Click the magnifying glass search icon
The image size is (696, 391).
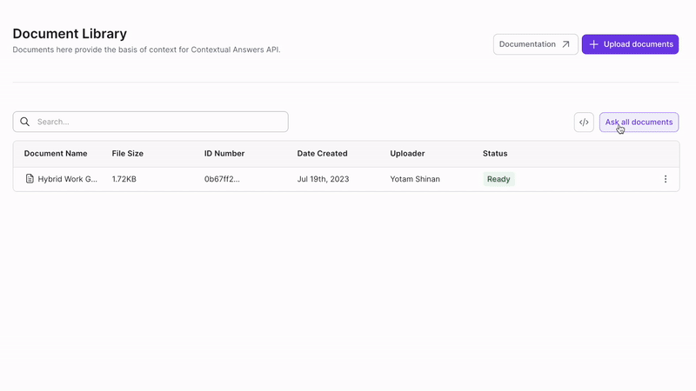[x=25, y=122]
